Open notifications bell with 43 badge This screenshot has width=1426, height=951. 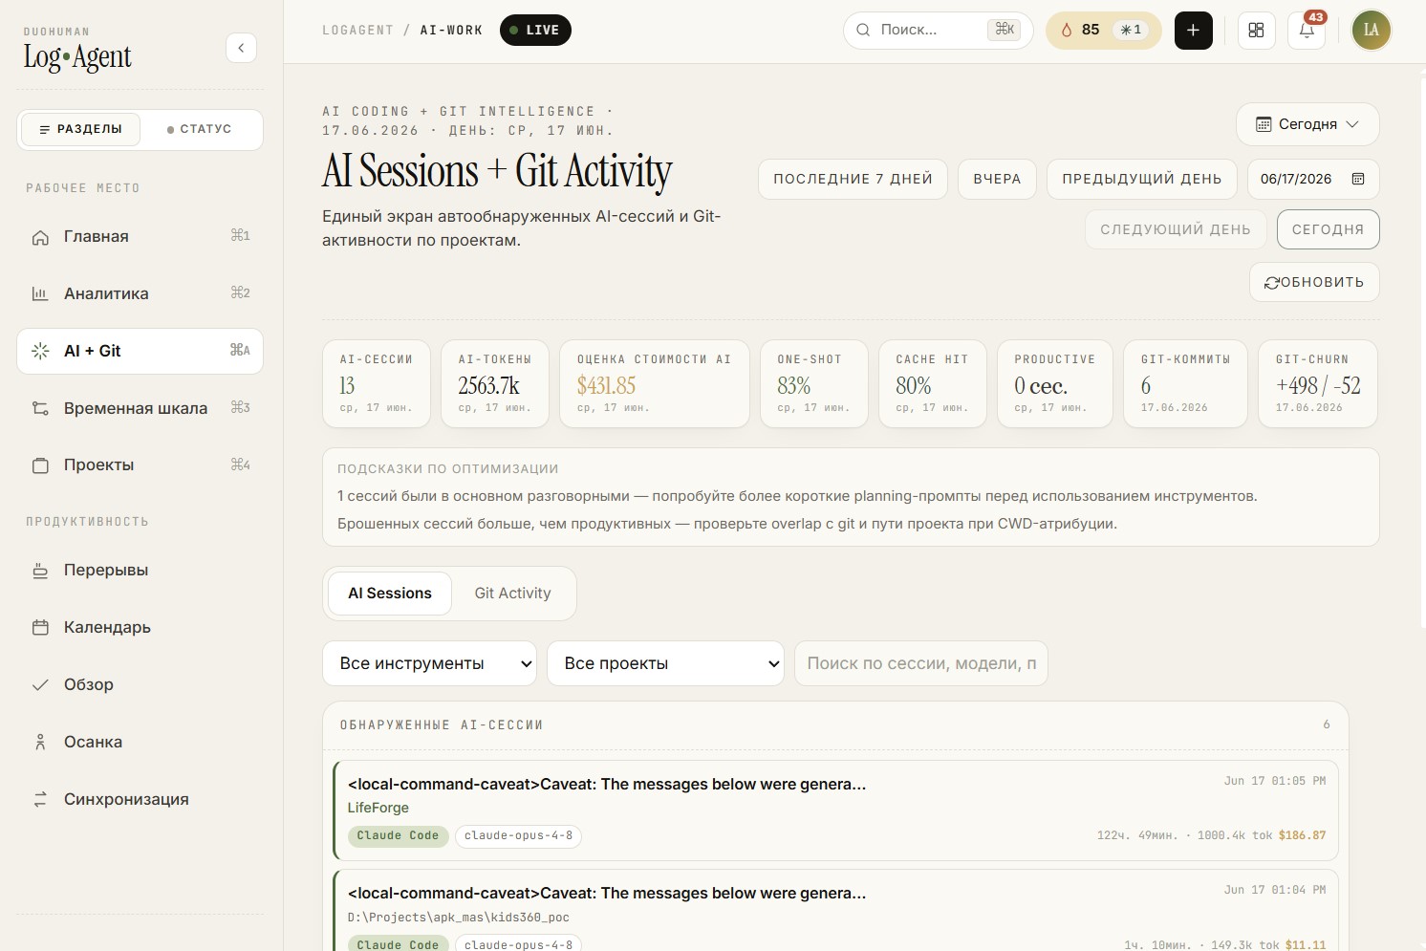point(1307,31)
